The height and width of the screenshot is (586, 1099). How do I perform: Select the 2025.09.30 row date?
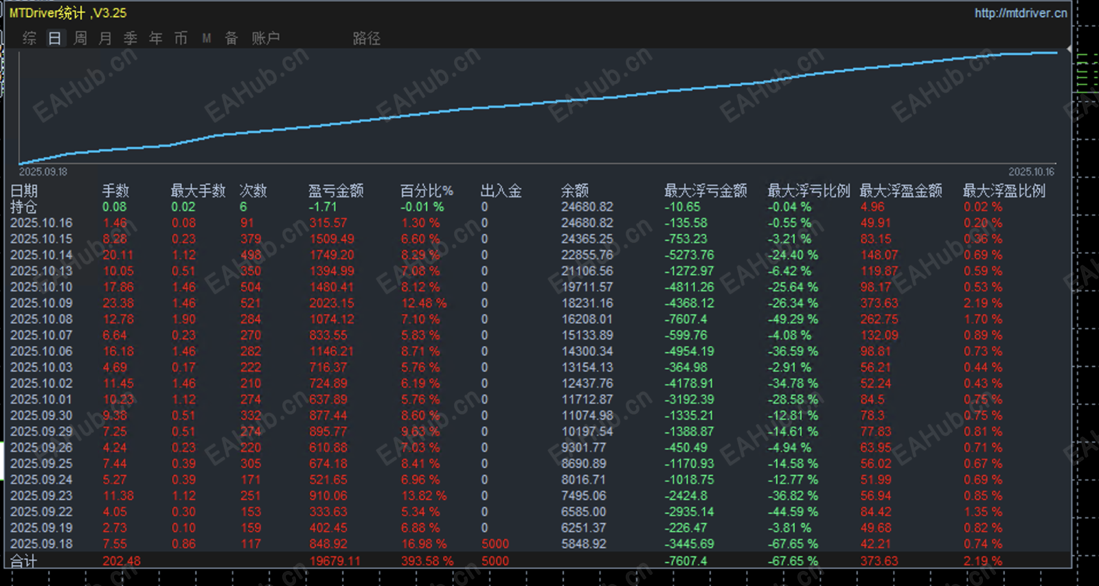coord(41,416)
